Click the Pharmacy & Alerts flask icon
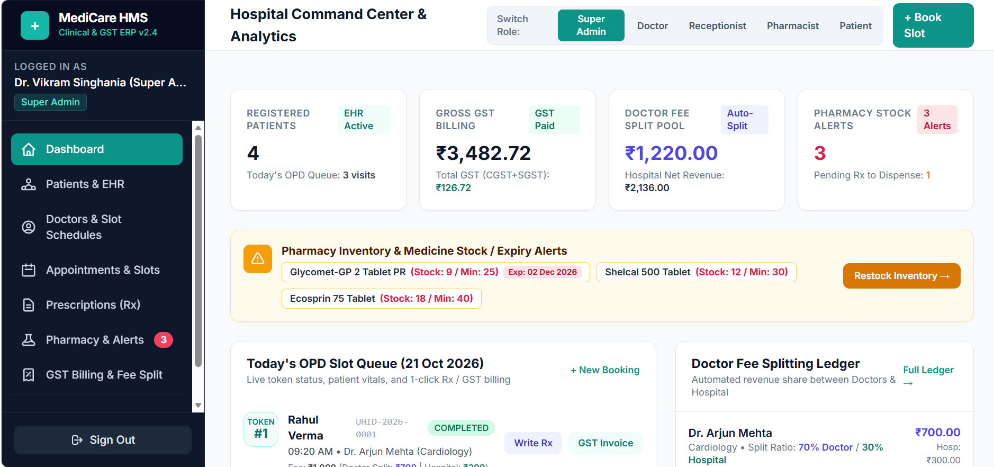The width and height of the screenshot is (994, 467). pyautogui.click(x=29, y=340)
